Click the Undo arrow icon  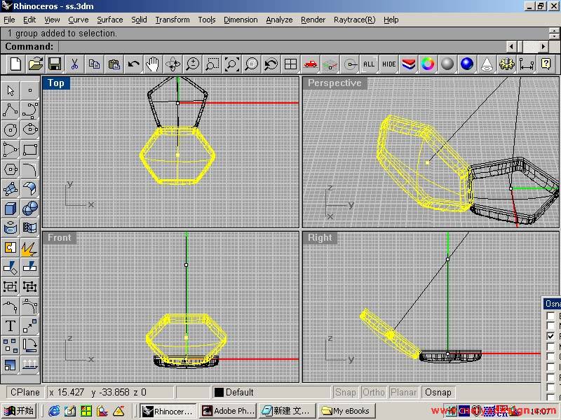pos(133,64)
